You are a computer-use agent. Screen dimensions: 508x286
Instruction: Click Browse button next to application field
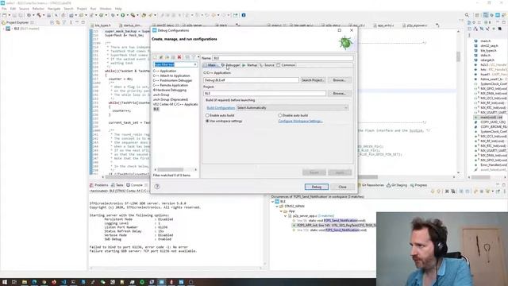[x=339, y=80]
